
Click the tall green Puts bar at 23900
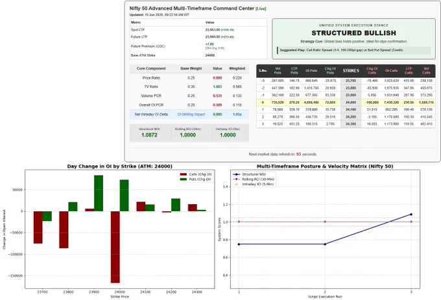pyautogui.click(x=99, y=193)
